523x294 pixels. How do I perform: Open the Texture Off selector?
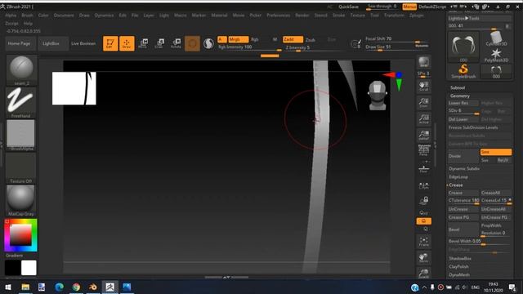tap(21, 168)
